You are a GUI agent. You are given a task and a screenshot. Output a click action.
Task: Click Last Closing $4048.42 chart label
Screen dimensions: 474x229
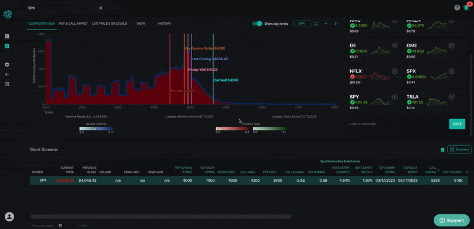(210, 59)
